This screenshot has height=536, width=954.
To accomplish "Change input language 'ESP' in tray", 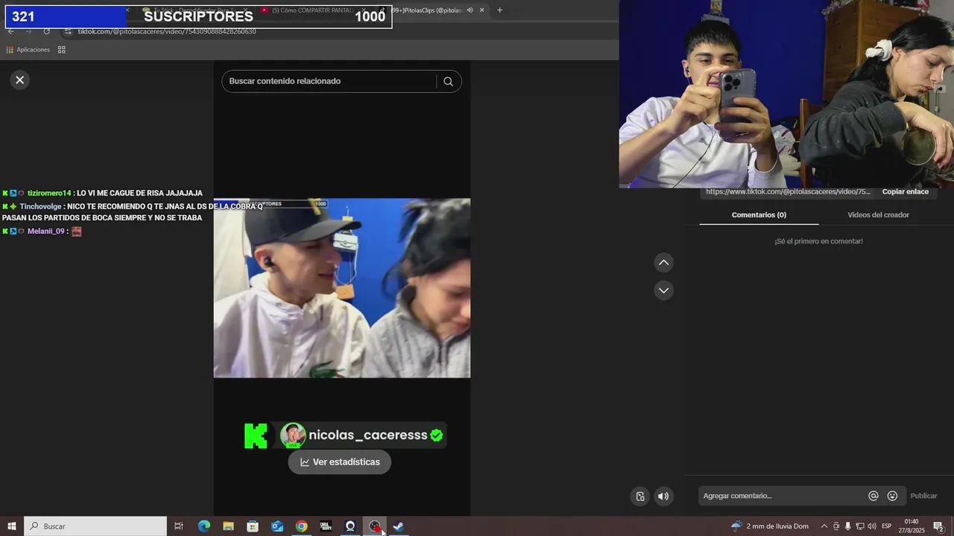I will coord(886,526).
